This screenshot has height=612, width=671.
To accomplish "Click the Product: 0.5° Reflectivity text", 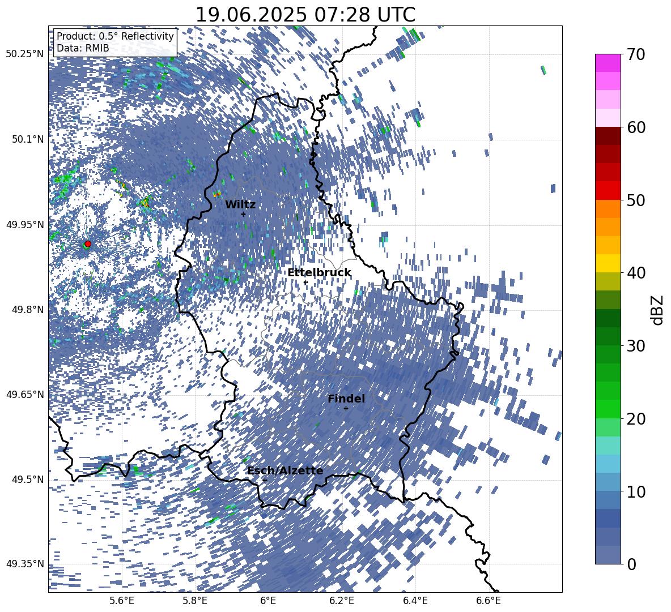I will click(115, 36).
